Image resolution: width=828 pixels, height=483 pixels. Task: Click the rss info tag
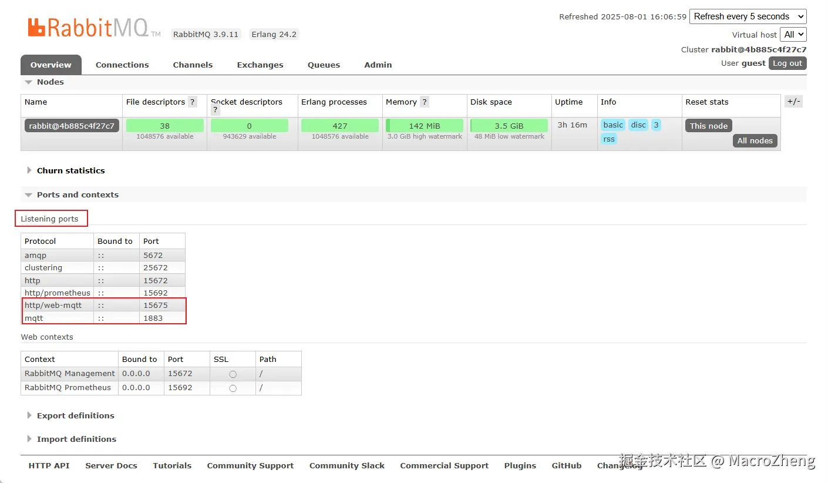[x=609, y=139]
